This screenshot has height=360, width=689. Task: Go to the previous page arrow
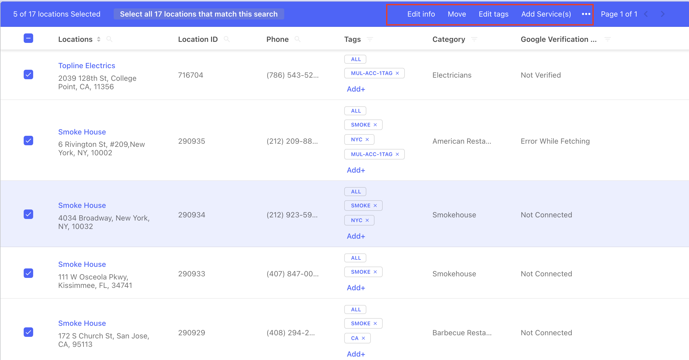tap(646, 14)
